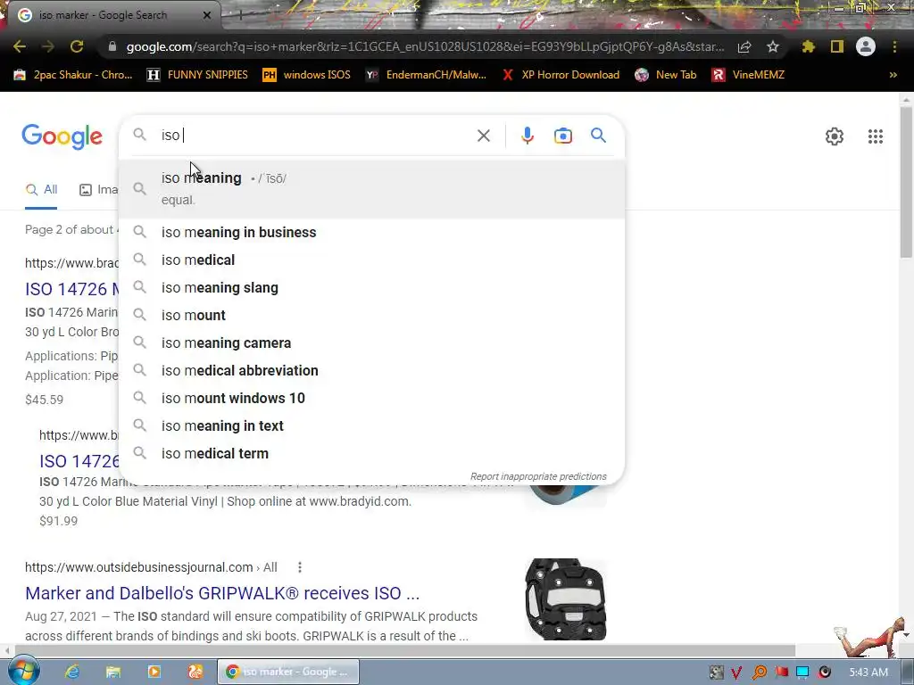Click the Google logo

point(62,136)
